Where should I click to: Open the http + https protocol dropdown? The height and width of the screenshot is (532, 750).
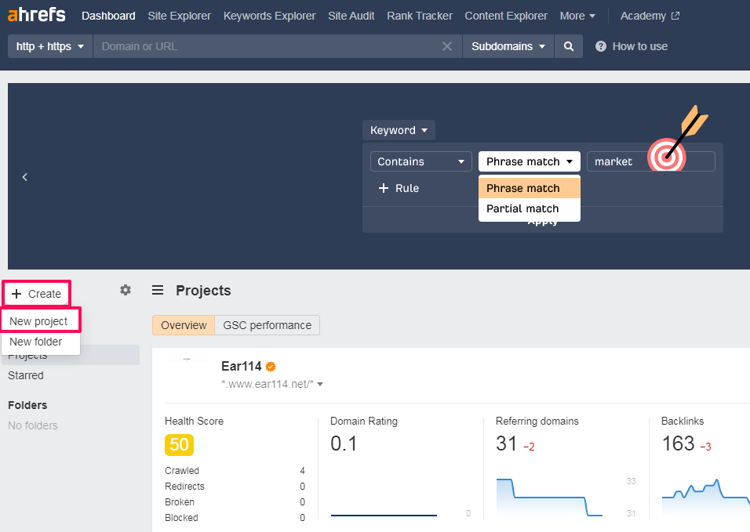tap(50, 46)
